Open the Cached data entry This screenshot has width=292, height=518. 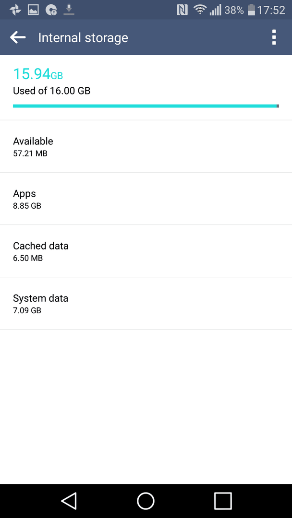pyautogui.click(x=146, y=251)
